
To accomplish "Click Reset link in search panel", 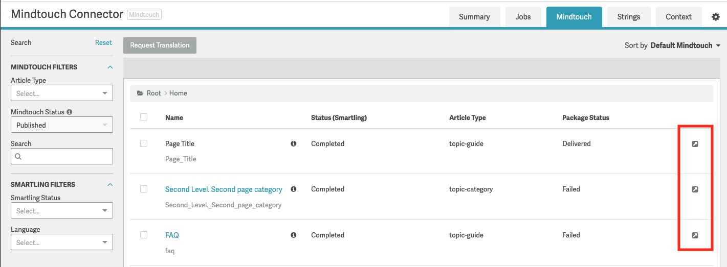I will click(x=103, y=43).
